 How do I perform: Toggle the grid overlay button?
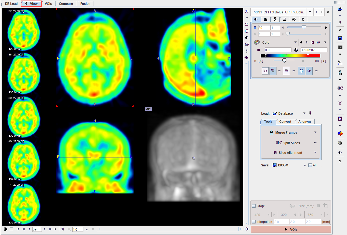[x=286, y=71]
